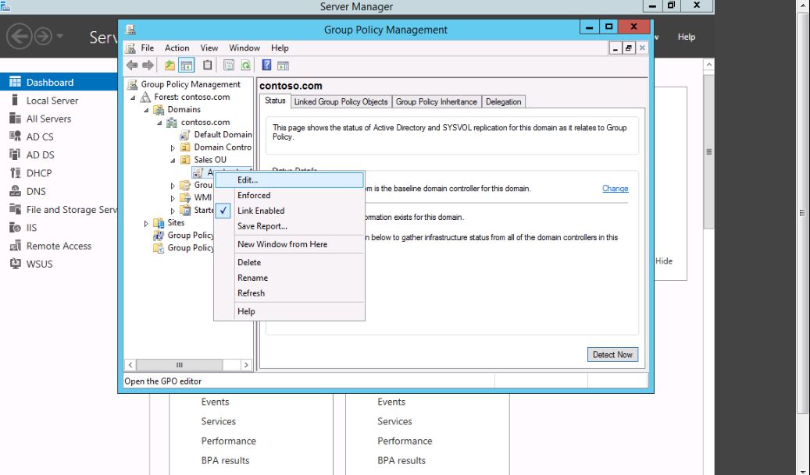Click the contoso.com domain icon in tree
Screen dimensions: 810x475
pyautogui.click(x=172, y=122)
